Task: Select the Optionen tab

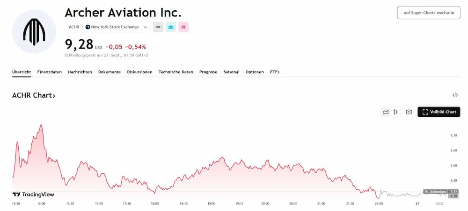Action: coord(255,72)
